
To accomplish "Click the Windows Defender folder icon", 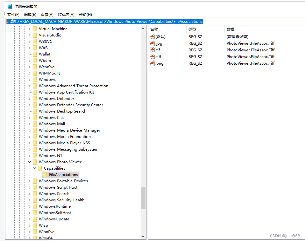I will [x=35, y=99].
